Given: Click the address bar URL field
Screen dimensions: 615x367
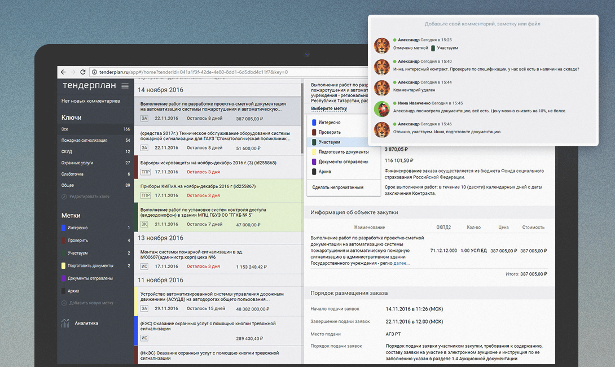Looking at the screenshot, I should point(227,72).
